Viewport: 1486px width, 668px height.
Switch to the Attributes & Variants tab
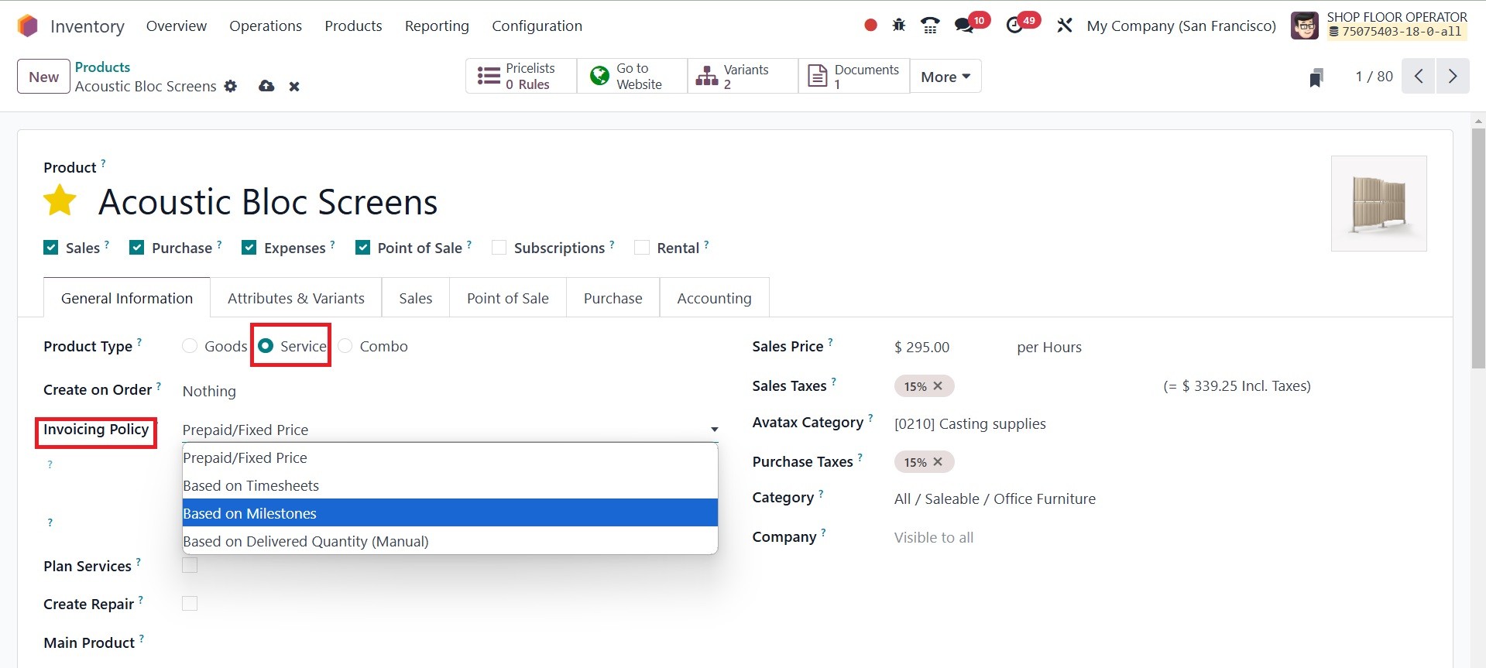(296, 298)
